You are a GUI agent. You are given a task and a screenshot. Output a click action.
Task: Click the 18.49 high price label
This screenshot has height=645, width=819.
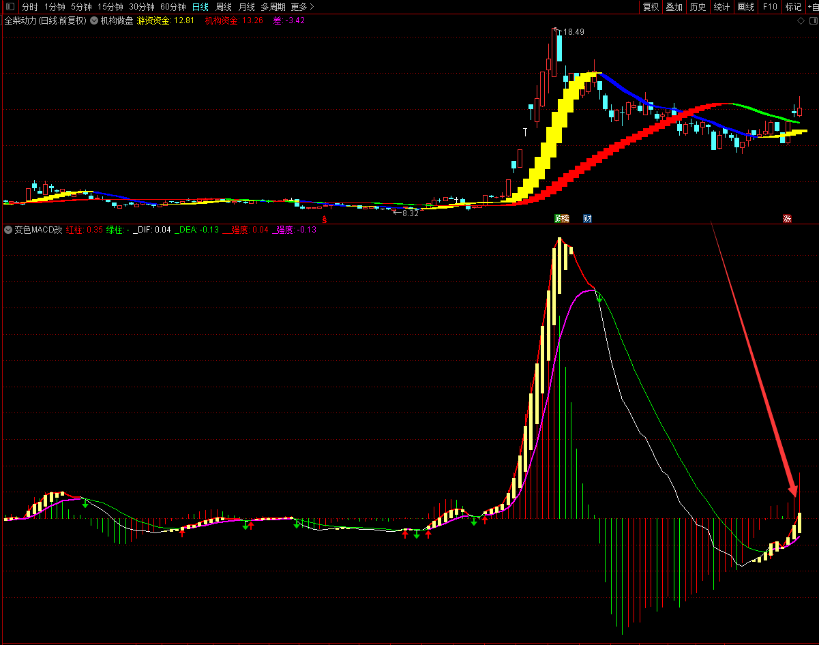pos(574,32)
